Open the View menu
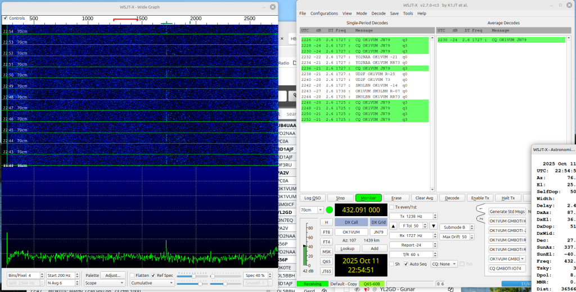The width and height of the screenshot is (576, 292). 346,13
